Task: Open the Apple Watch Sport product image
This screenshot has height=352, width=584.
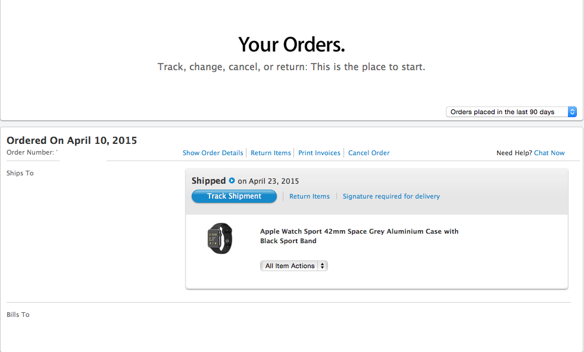Action: 220,238
